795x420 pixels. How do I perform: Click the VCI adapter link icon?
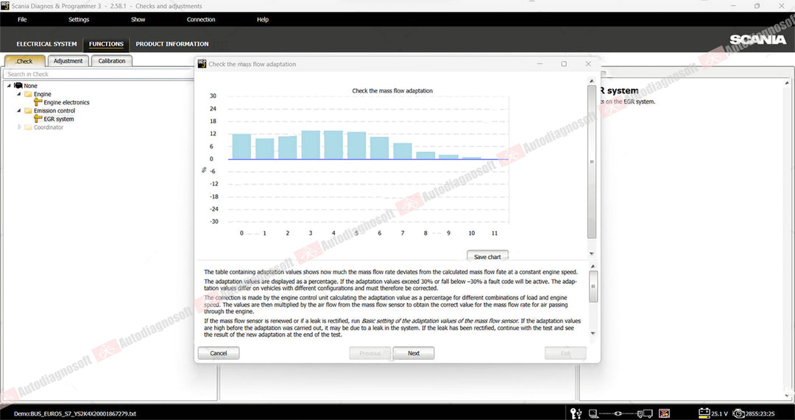618,413
